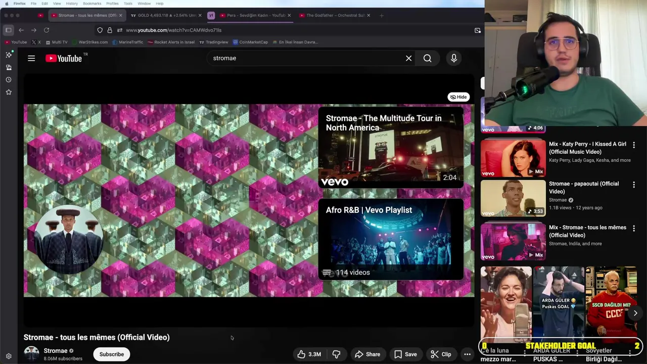Screen dimensions: 647x364
Task: Subscribe to the Stromae channel
Action: 112,354
